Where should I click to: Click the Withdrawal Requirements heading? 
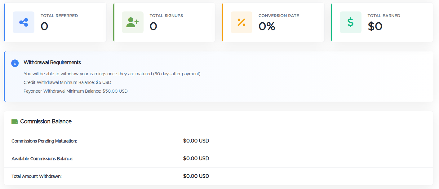point(52,63)
